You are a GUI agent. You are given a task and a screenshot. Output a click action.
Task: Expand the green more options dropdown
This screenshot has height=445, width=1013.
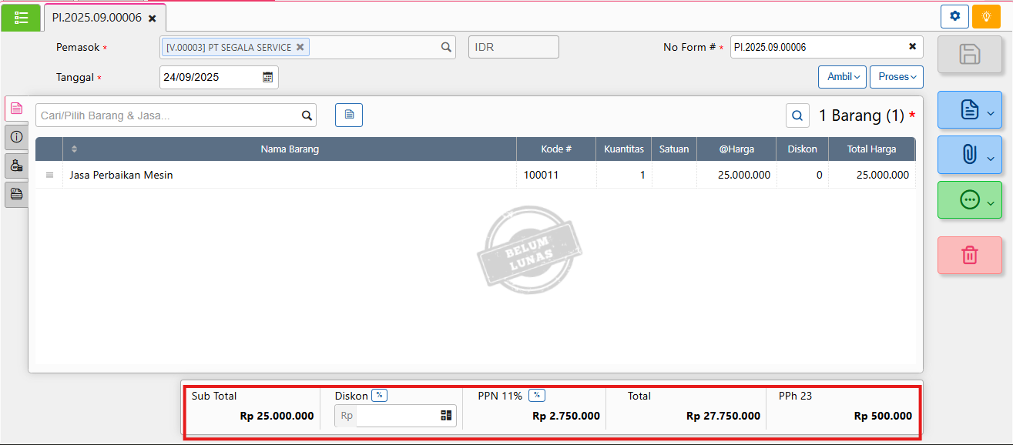969,199
